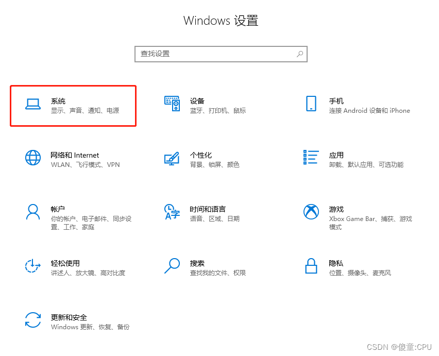Click the 隐私 padlock icon
This screenshot has width=439, height=356.
pos(311,266)
